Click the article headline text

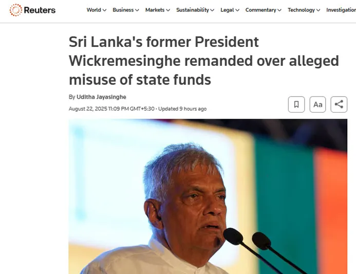(x=203, y=61)
